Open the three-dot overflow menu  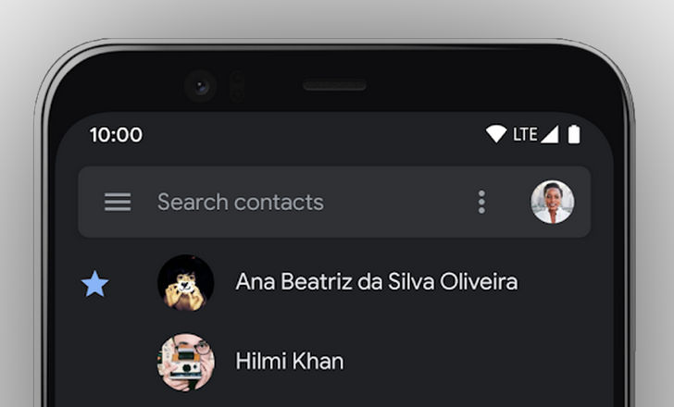point(481,202)
